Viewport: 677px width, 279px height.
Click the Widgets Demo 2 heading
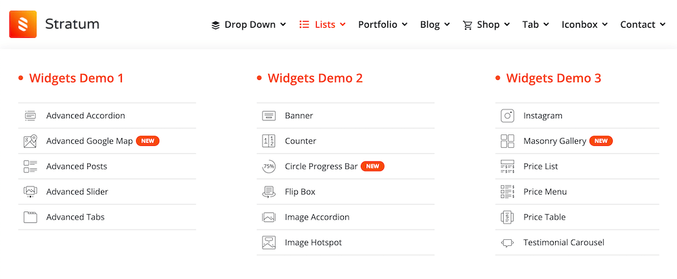(x=315, y=78)
